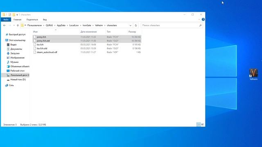Click the Forward navigation arrow

pos(10,25)
